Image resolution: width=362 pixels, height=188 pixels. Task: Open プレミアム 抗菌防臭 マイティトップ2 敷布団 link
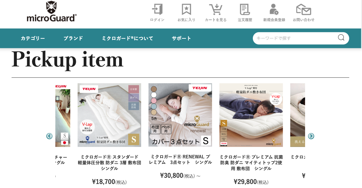251,162
